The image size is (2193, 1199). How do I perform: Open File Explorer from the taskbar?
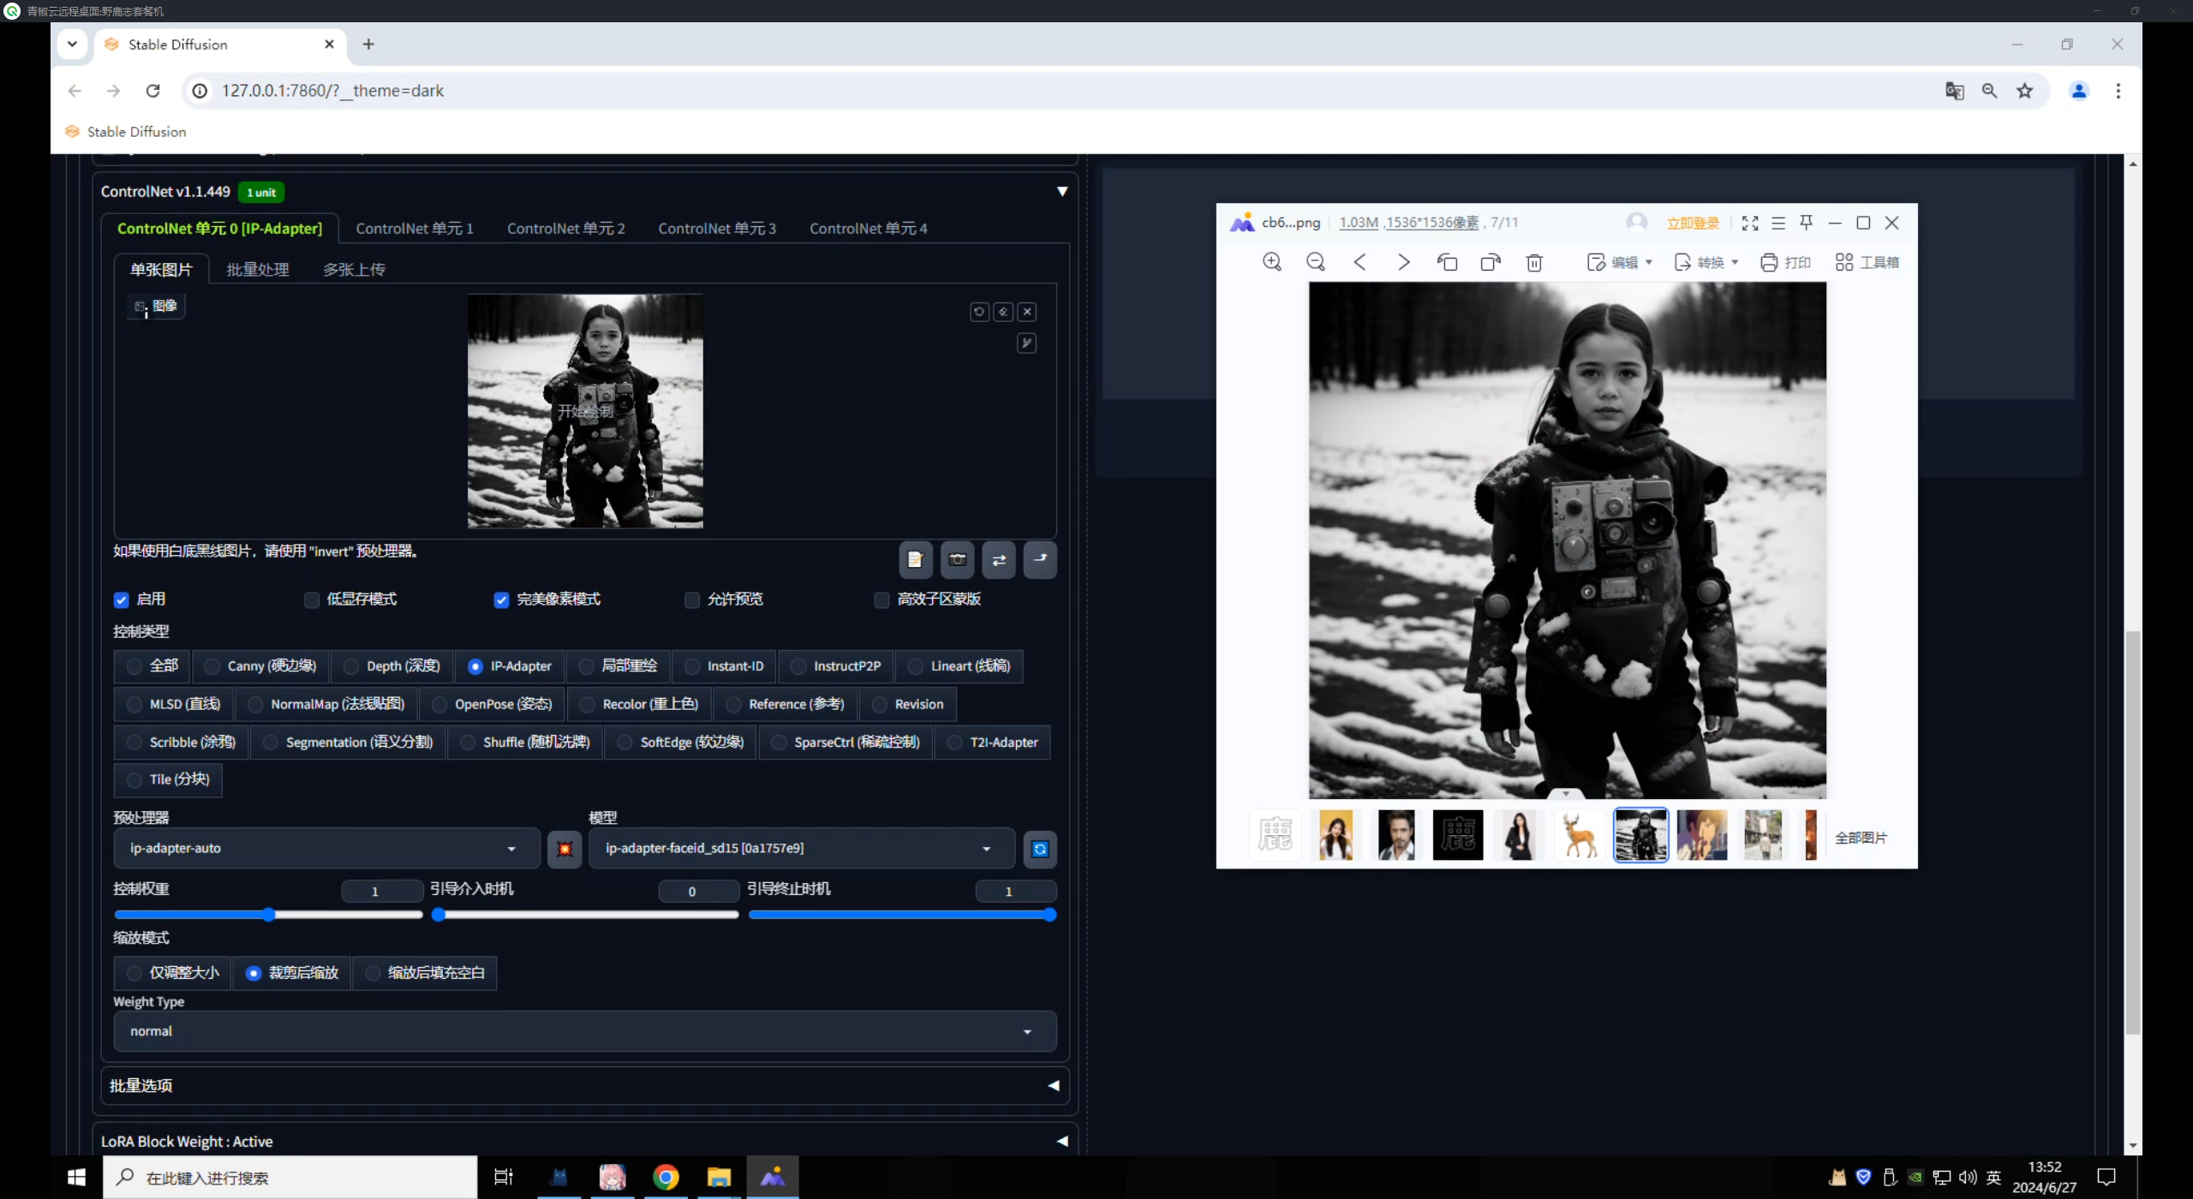[x=719, y=1178]
